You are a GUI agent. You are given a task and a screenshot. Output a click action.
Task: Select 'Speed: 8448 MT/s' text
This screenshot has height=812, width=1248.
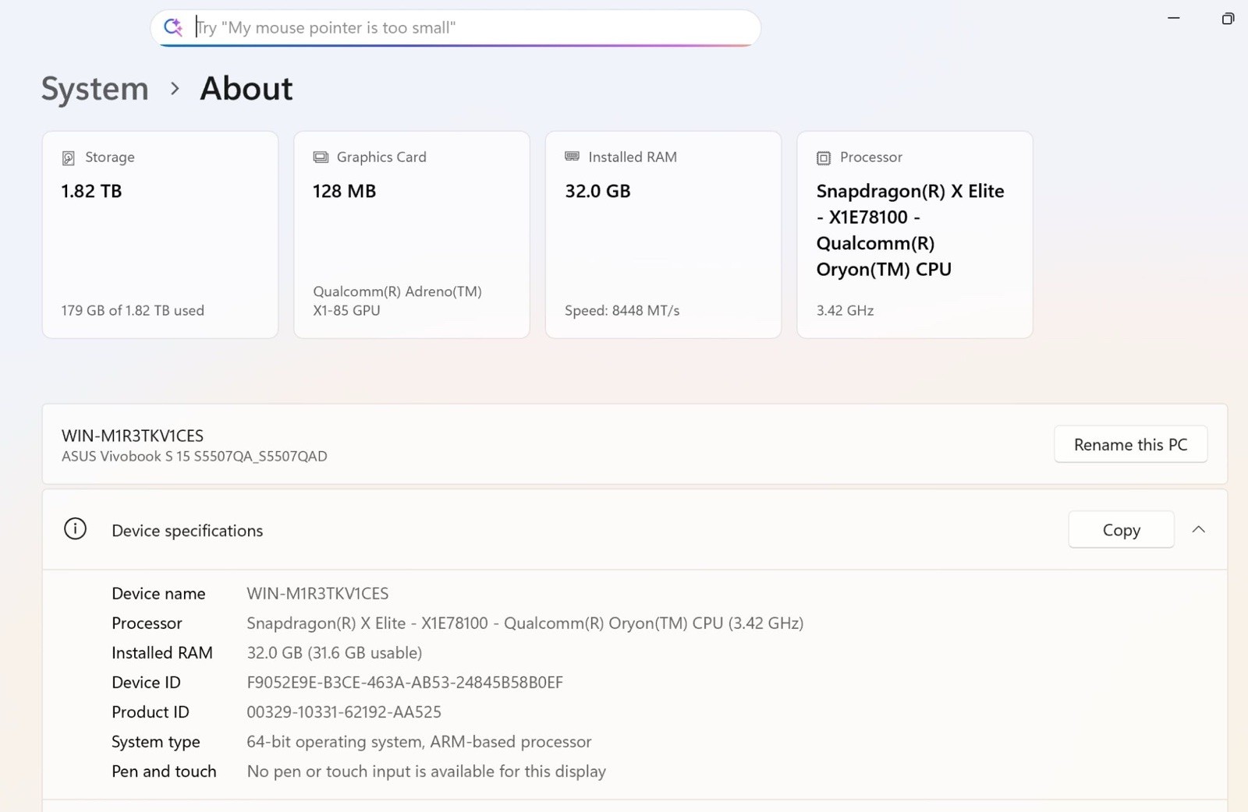coord(622,310)
